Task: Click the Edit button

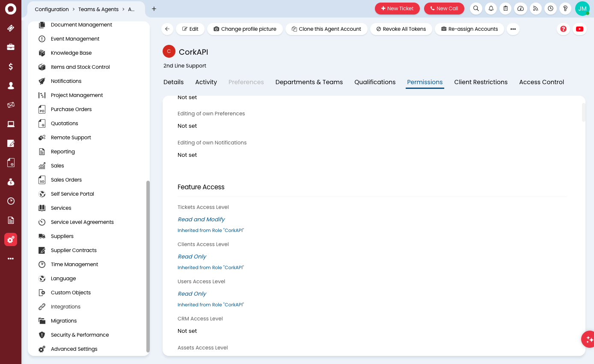Action: click(x=190, y=29)
